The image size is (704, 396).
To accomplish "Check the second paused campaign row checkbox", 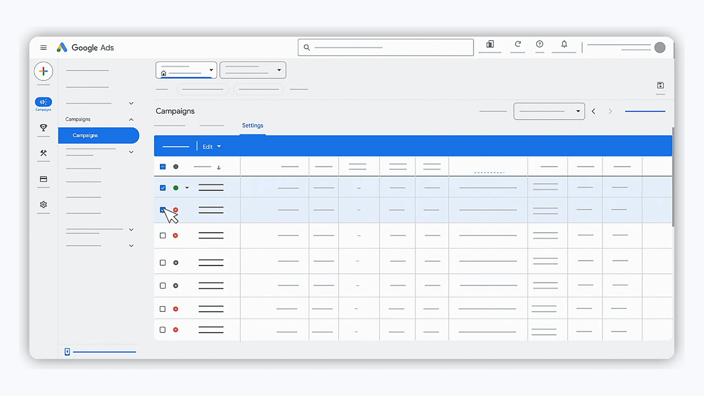I will [x=163, y=286].
